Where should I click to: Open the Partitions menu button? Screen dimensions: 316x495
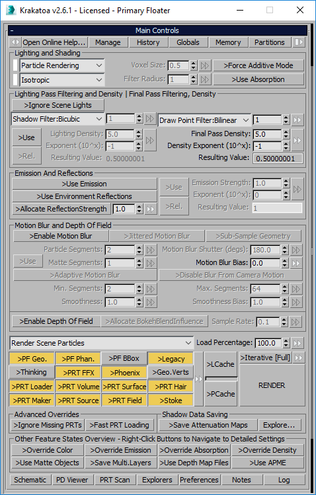(269, 42)
